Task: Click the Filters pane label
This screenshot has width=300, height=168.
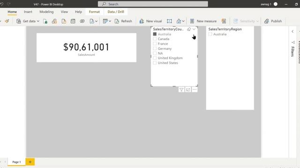Action: (292, 51)
